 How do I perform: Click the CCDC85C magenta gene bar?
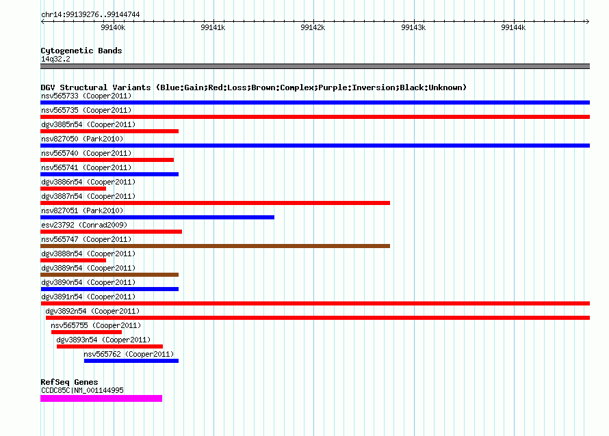click(x=101, y=398)
